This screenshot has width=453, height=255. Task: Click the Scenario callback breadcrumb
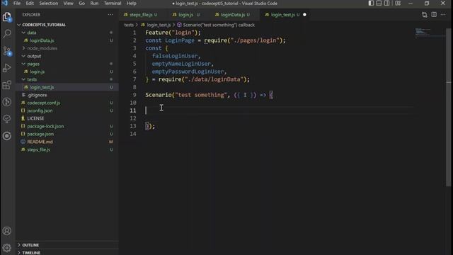tap(219, 25)
